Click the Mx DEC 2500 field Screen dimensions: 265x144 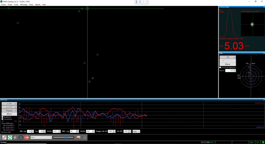pyautogui.click(x=126, y=131)
